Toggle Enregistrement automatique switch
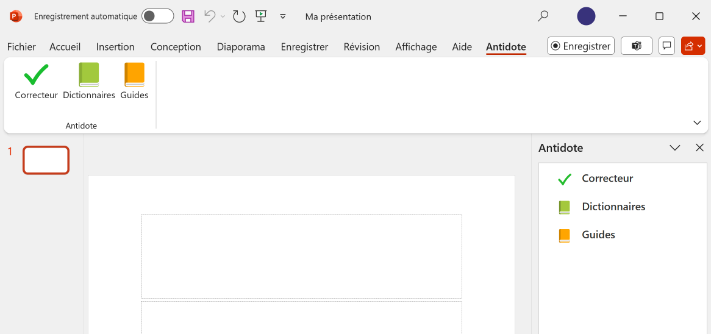 pos(157,16)
